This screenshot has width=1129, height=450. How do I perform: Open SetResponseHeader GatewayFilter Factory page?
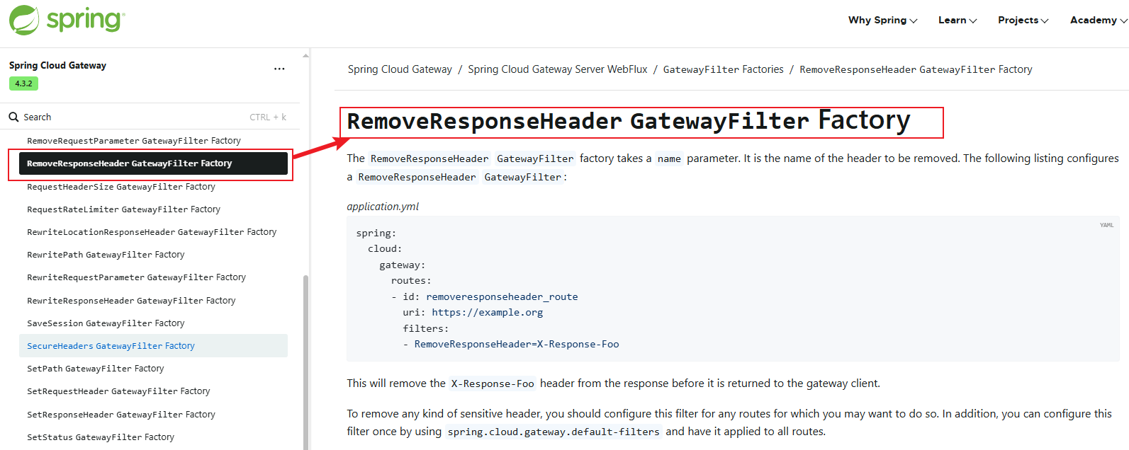[x=121, y=415]
